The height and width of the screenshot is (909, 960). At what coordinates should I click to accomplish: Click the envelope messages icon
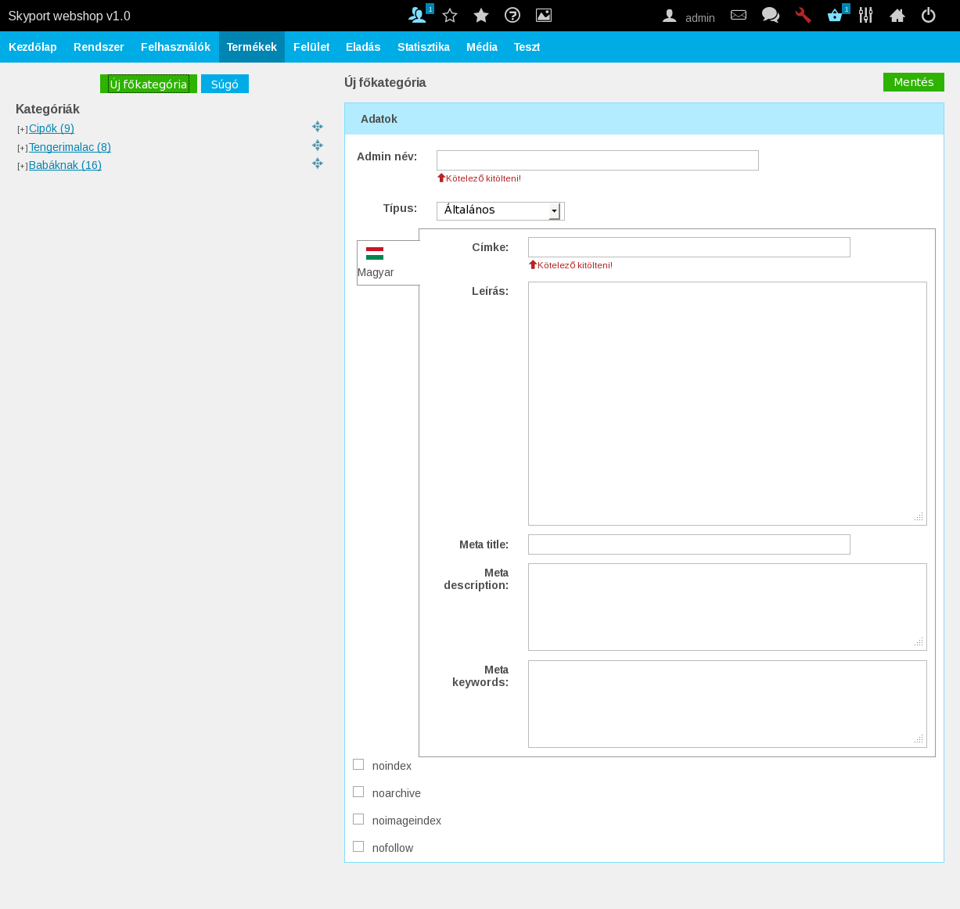[739, 15]
